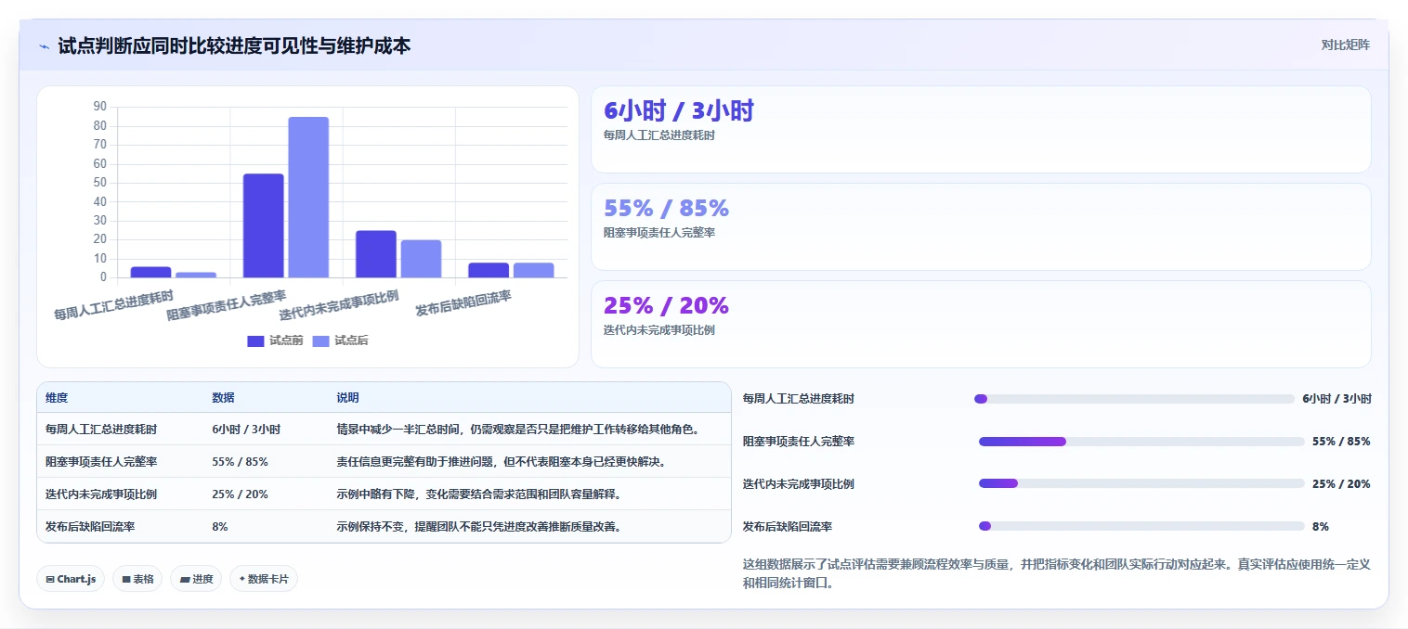This screenshot has height=629, width=1408.
Task: Click the 试点后 bar for 阻塞事项责任人完整率
Action: (308, 197)
